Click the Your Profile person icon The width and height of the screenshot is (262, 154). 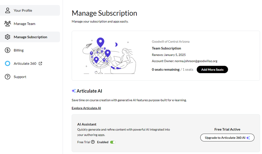coord(8,10)
